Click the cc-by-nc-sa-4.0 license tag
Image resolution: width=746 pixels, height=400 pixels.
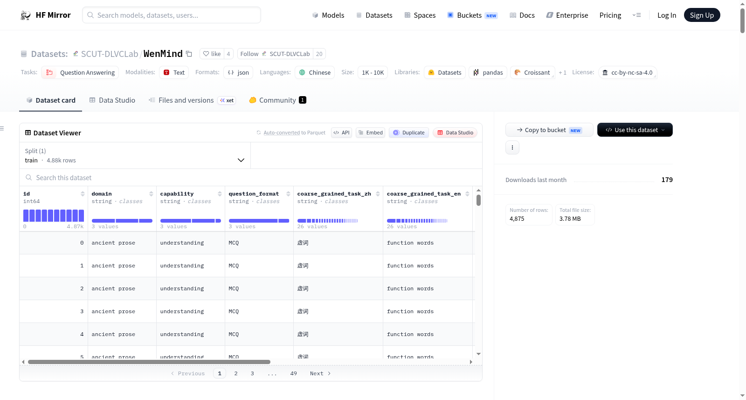tap(628, 72)
